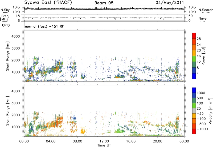Click the 3000 km tick of velocity panel
This screenshot has width=213, height=147.
[x=15, y=103]
